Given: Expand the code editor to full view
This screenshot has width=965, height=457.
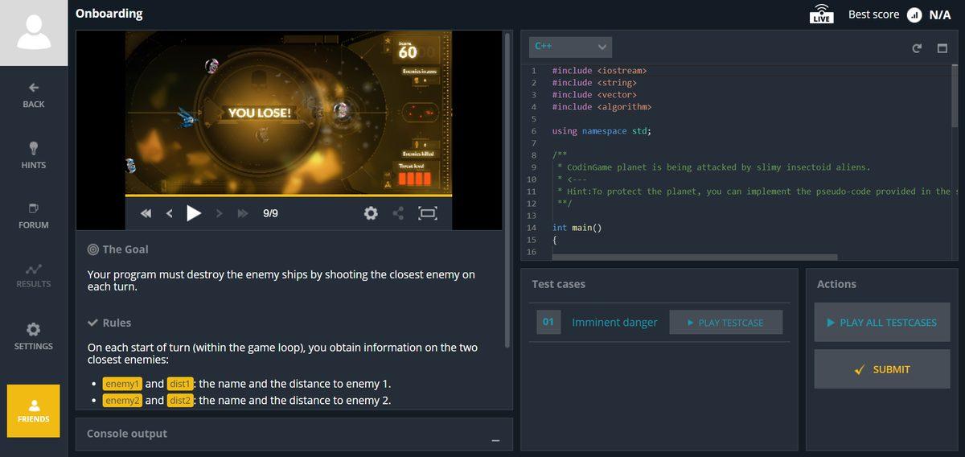Looking at the screenshot, I should point(942,48).
